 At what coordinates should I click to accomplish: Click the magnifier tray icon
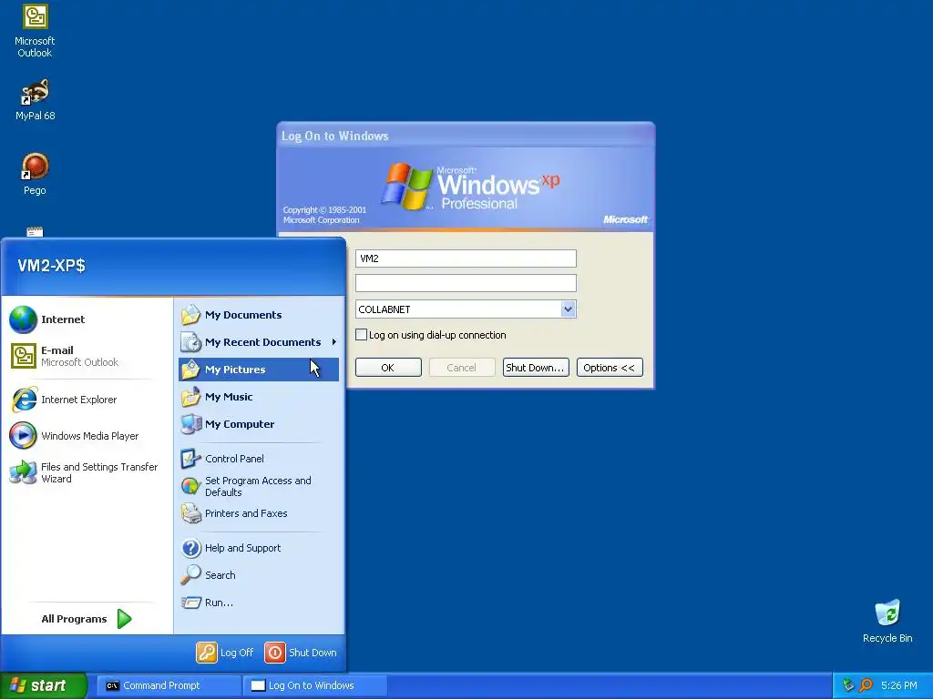pyautogui.click(x=866, y=685)
